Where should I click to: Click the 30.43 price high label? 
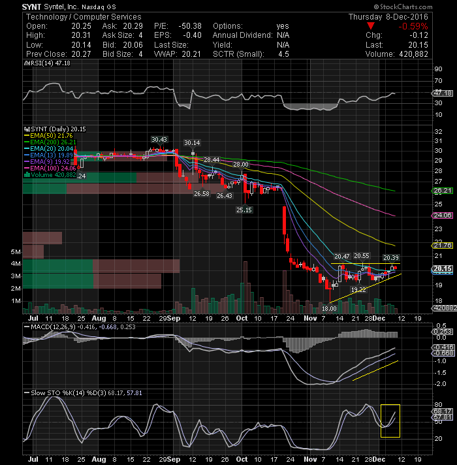(x=159, y=140)
